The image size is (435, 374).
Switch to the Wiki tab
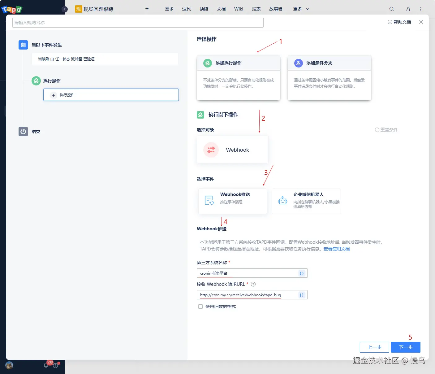(x=239, y=9)
